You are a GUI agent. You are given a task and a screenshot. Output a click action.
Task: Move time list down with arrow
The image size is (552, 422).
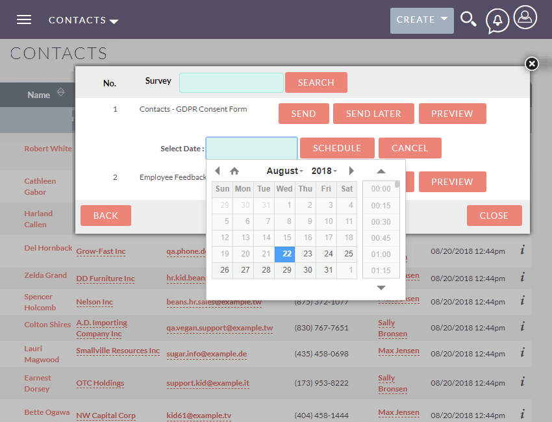[381, 288]
